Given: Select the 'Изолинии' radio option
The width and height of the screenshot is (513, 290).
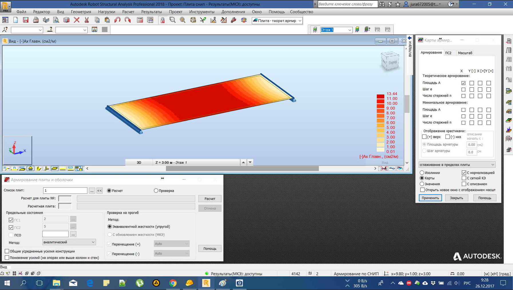Looking at the screenshot, I should [422, 173].
